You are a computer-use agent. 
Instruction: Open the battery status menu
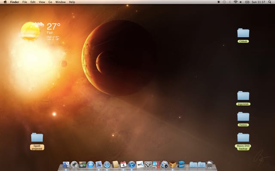(x=247, y=2)
